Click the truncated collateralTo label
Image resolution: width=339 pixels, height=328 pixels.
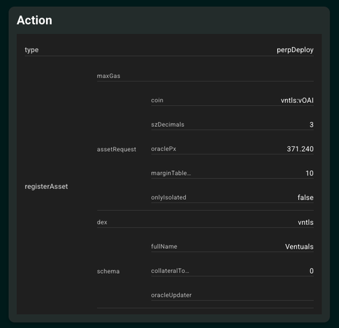pos(170,271)
